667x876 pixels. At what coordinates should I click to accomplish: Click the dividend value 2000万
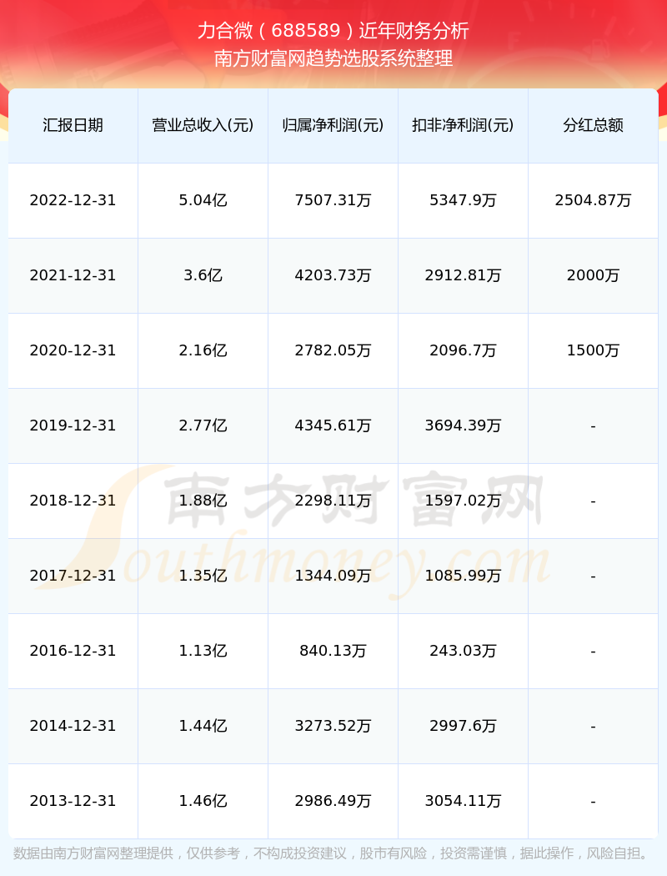594,275
